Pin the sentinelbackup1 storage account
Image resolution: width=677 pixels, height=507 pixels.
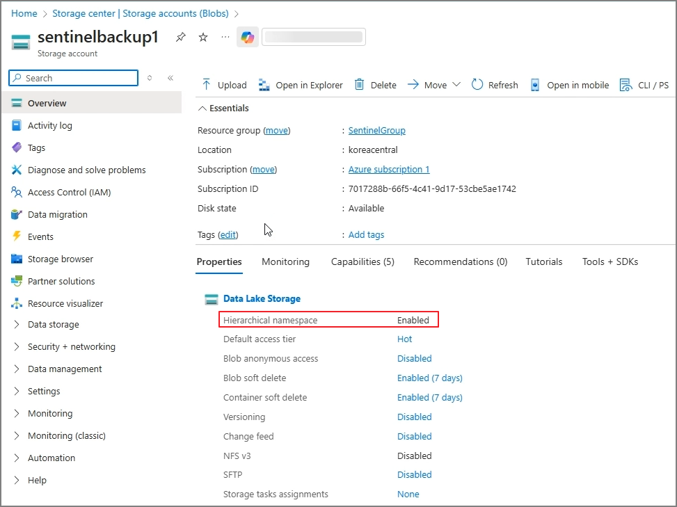tap(181, 37)
